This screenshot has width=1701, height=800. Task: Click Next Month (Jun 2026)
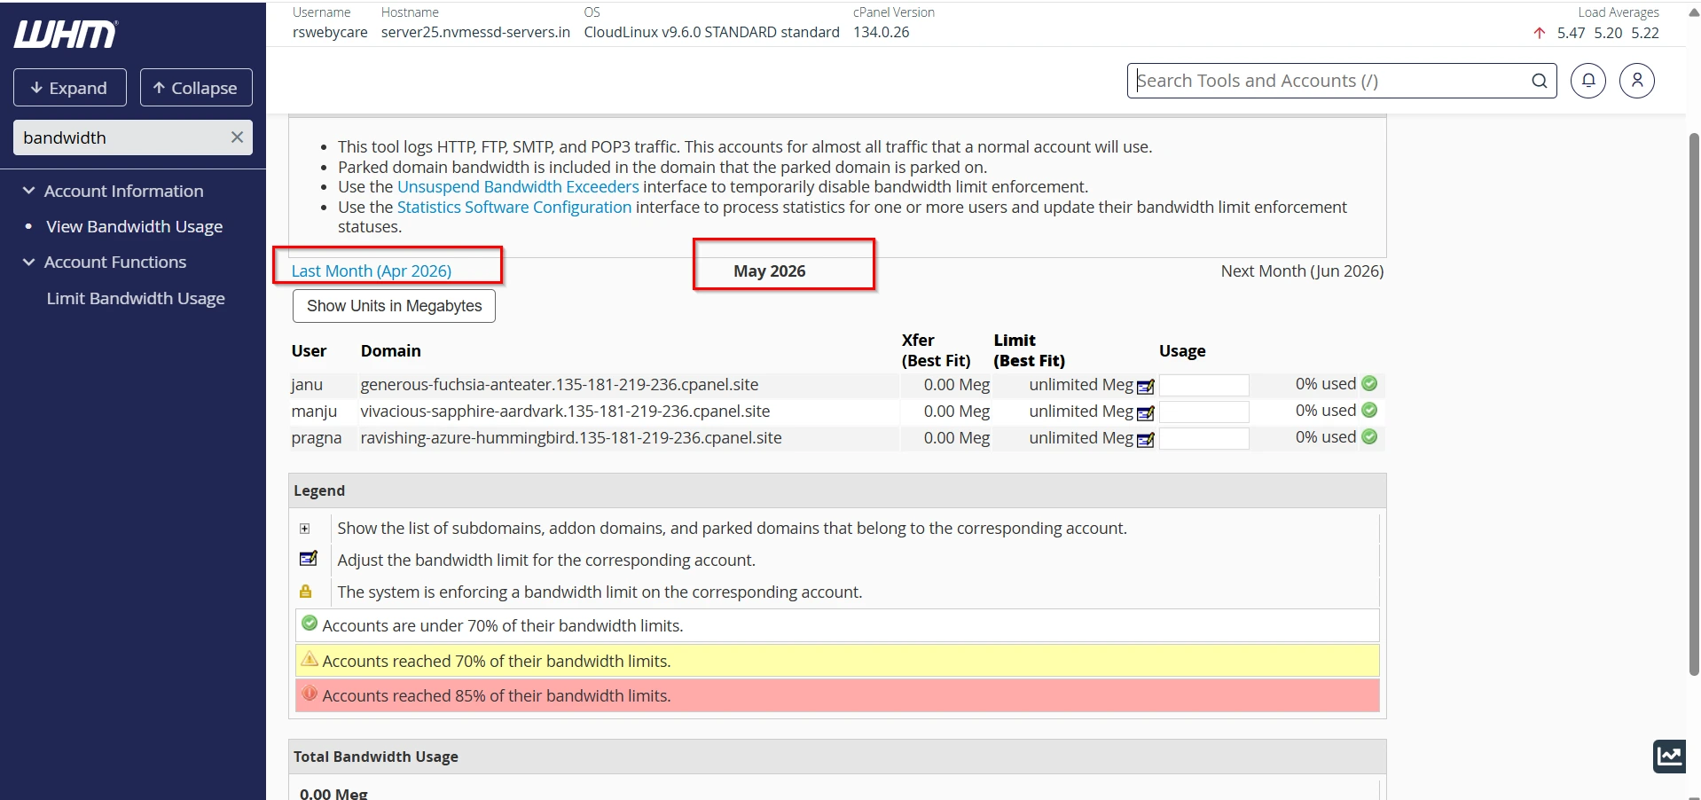tap(1302, 271)
